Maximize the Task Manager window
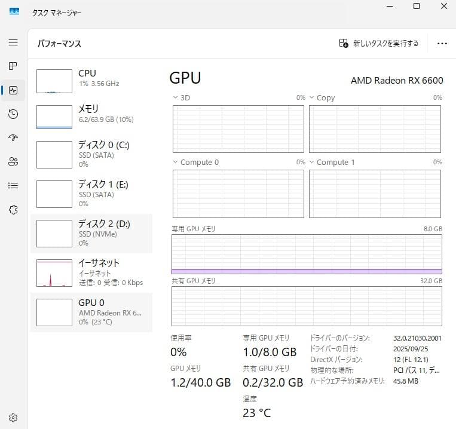The image size is (456, 429). click(417, 6)
